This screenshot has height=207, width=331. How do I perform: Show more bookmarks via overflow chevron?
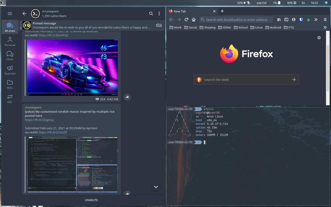point(325,27)
